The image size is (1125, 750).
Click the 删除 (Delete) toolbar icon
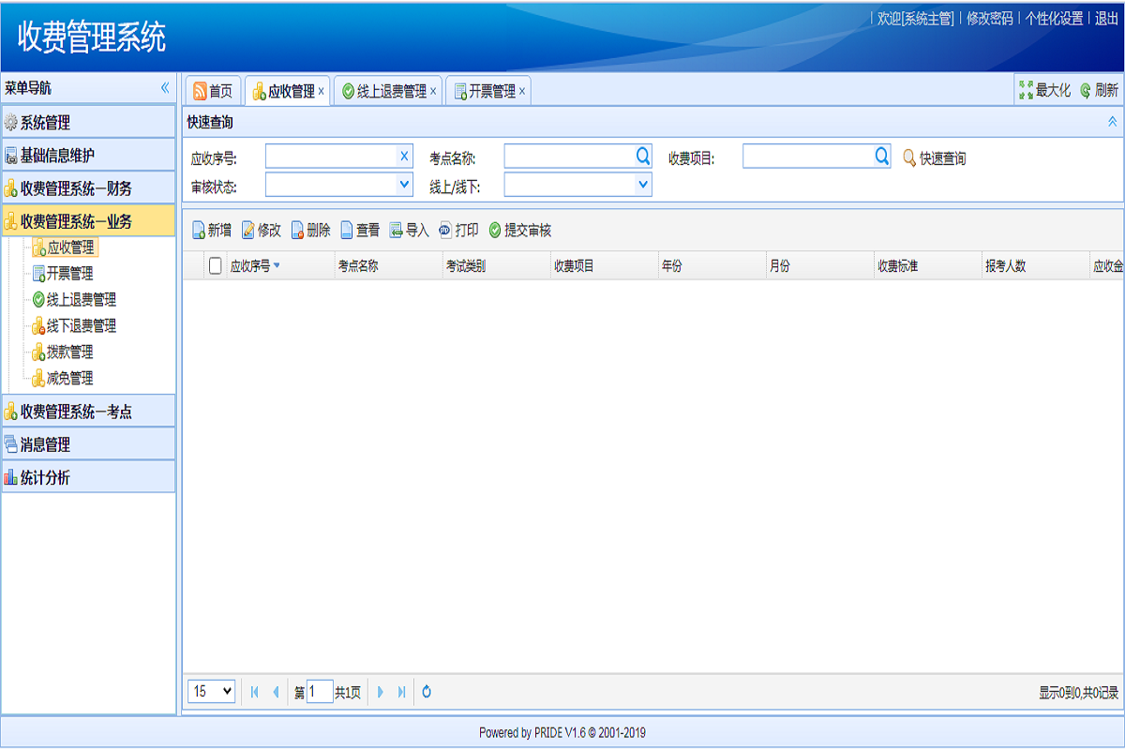tap(297, 231)
